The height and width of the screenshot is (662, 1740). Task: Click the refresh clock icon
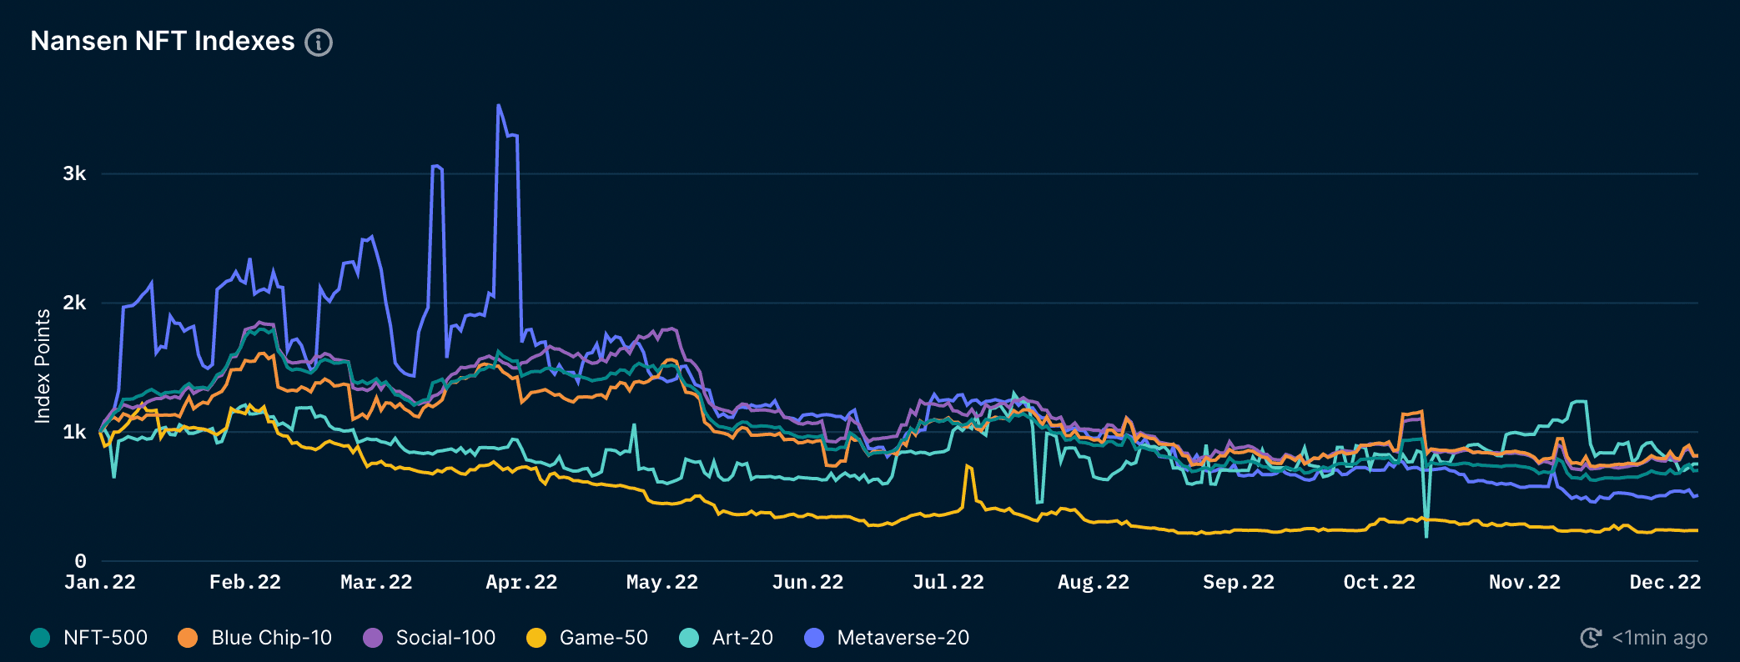tap(1591, 638)
